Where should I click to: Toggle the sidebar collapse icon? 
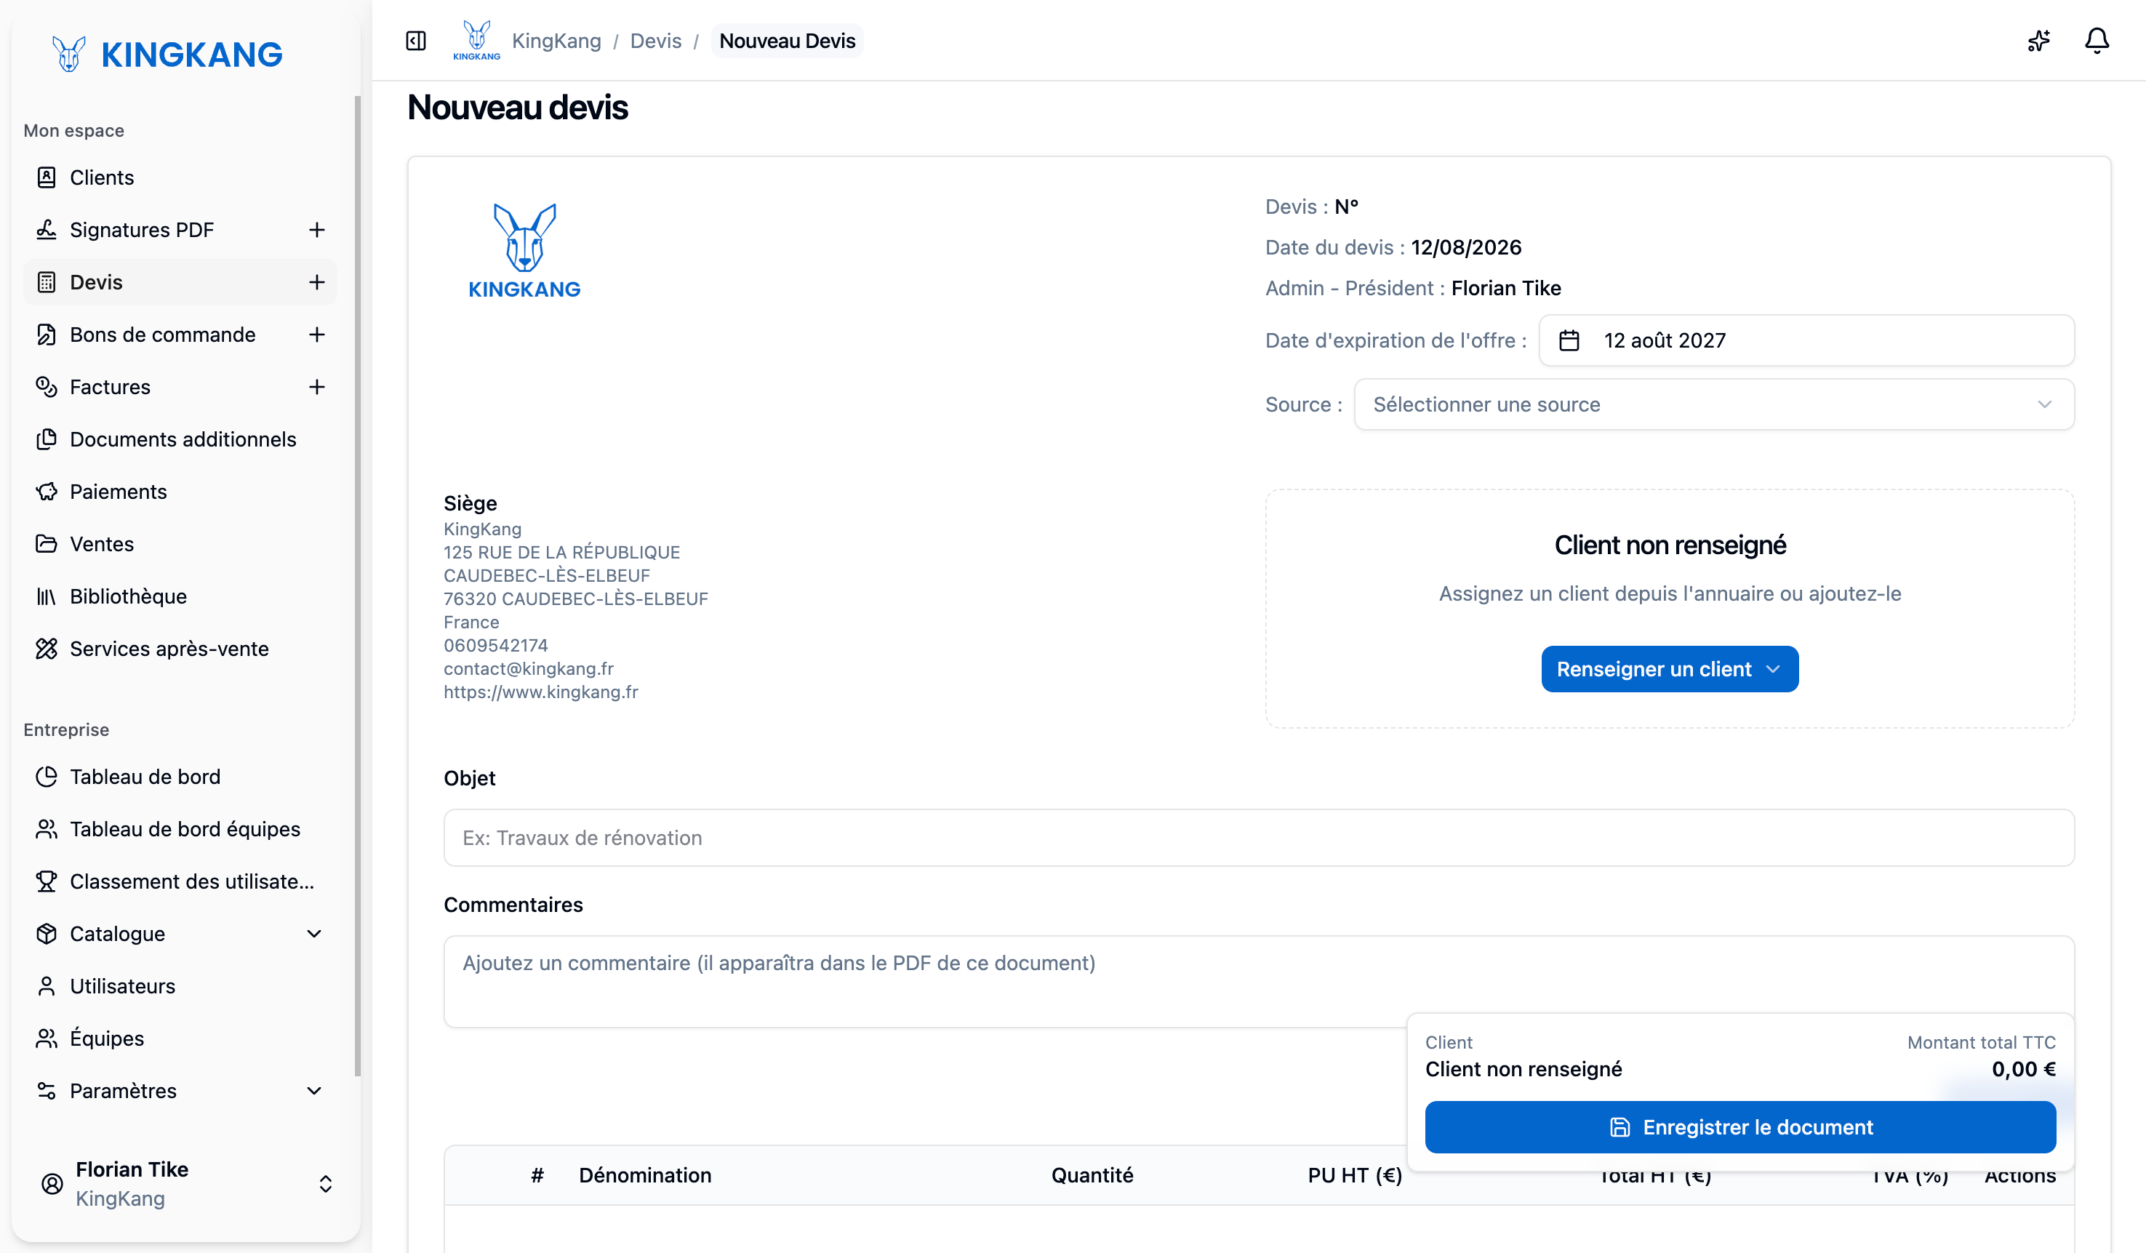[415, 41]
